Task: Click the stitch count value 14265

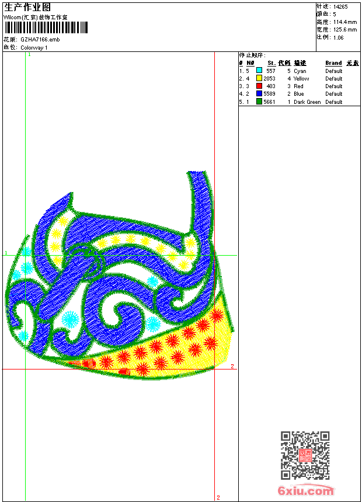Action: [x=340, y=6]
